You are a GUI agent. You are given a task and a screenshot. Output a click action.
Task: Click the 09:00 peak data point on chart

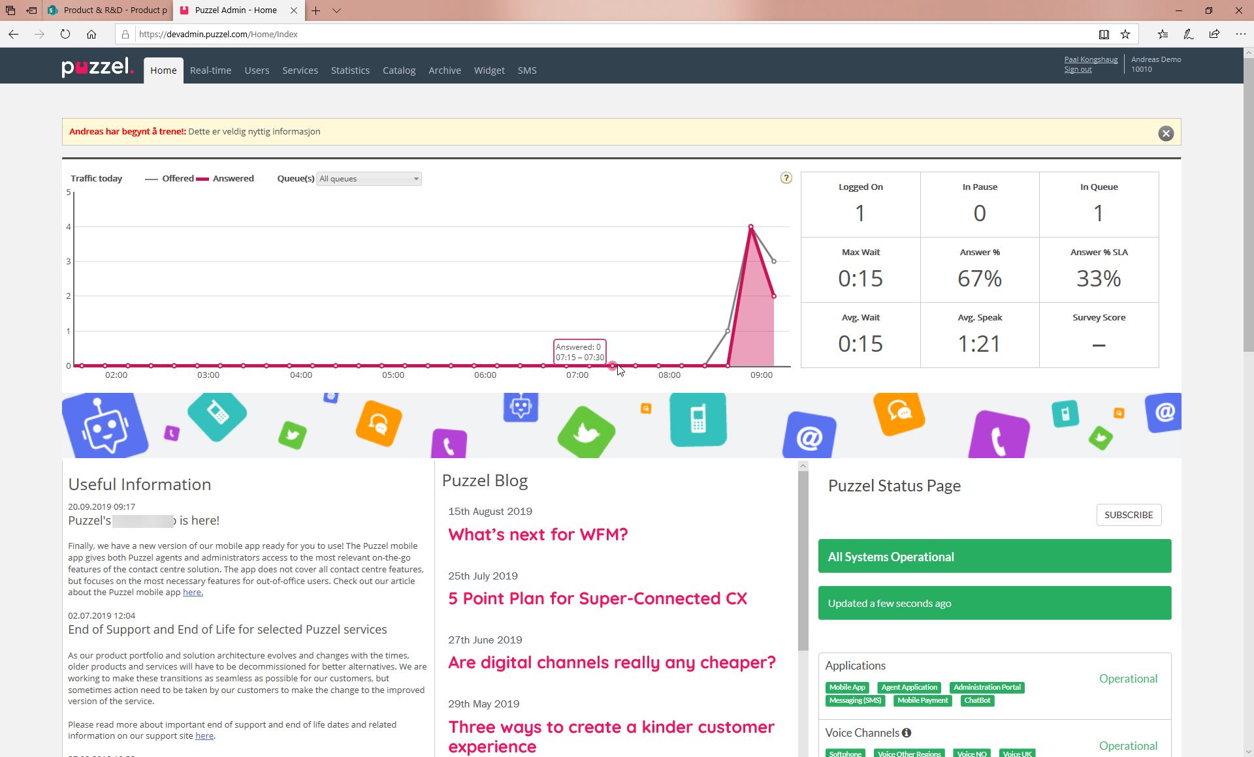(751, 226)
